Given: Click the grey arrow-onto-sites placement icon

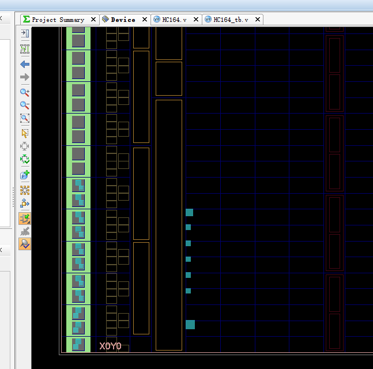Looking at the screenshot, I should (x=25, y=231).
